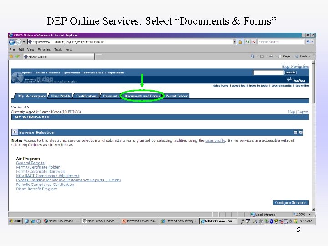Image resolution: width=328 pixels, height=246 pixels.
Task: Open the Page toolbar dropdown
Action: coord(286,56)
